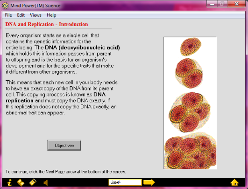The width and height of the screenshot is (248, 189).
Task: Click the page indicator field in the bottom bar
Action: (125, 182)
